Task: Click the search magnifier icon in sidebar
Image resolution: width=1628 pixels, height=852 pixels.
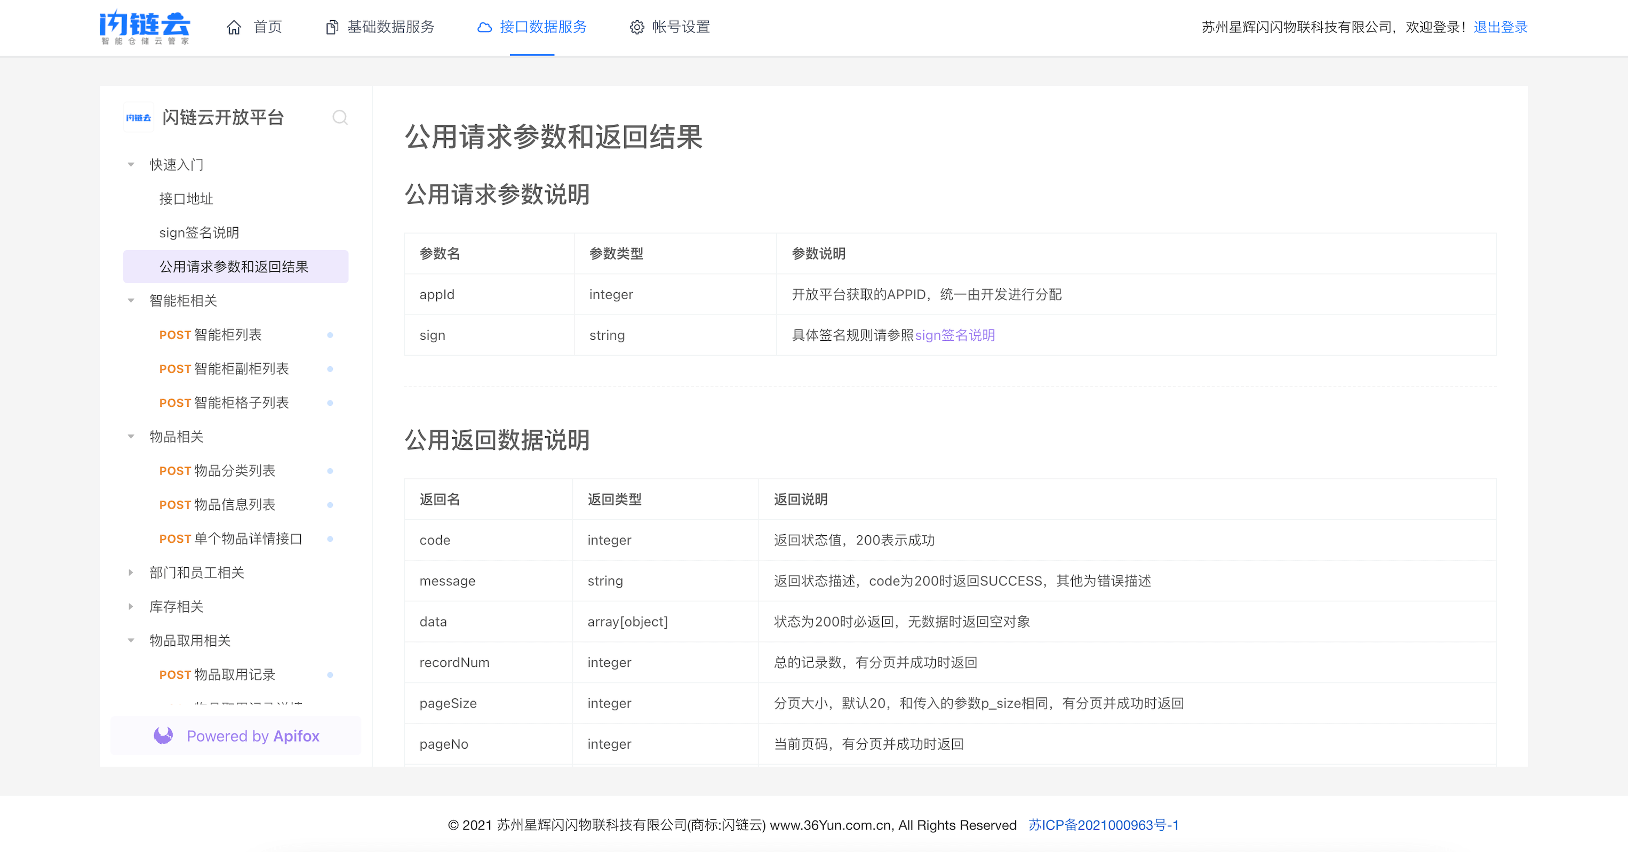Action: click(340, 117)
